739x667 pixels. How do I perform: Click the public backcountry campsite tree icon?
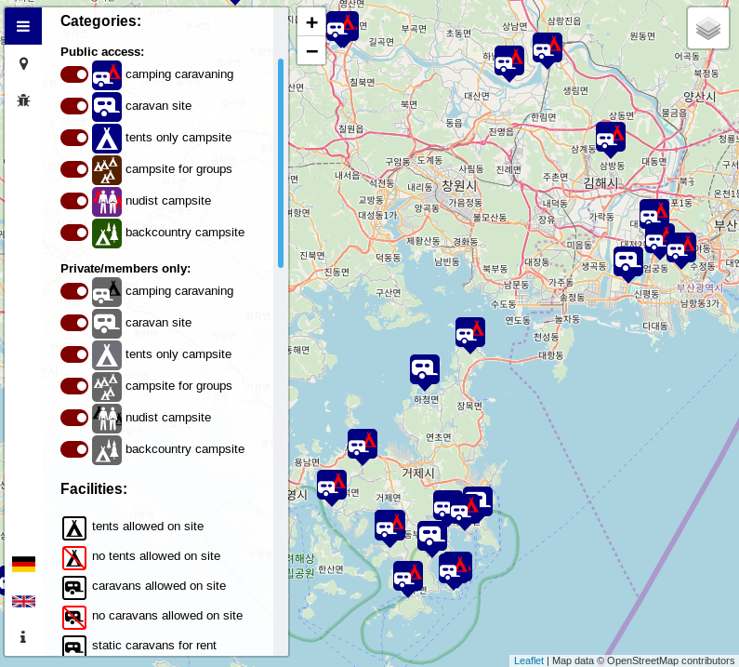pos(107,233)
